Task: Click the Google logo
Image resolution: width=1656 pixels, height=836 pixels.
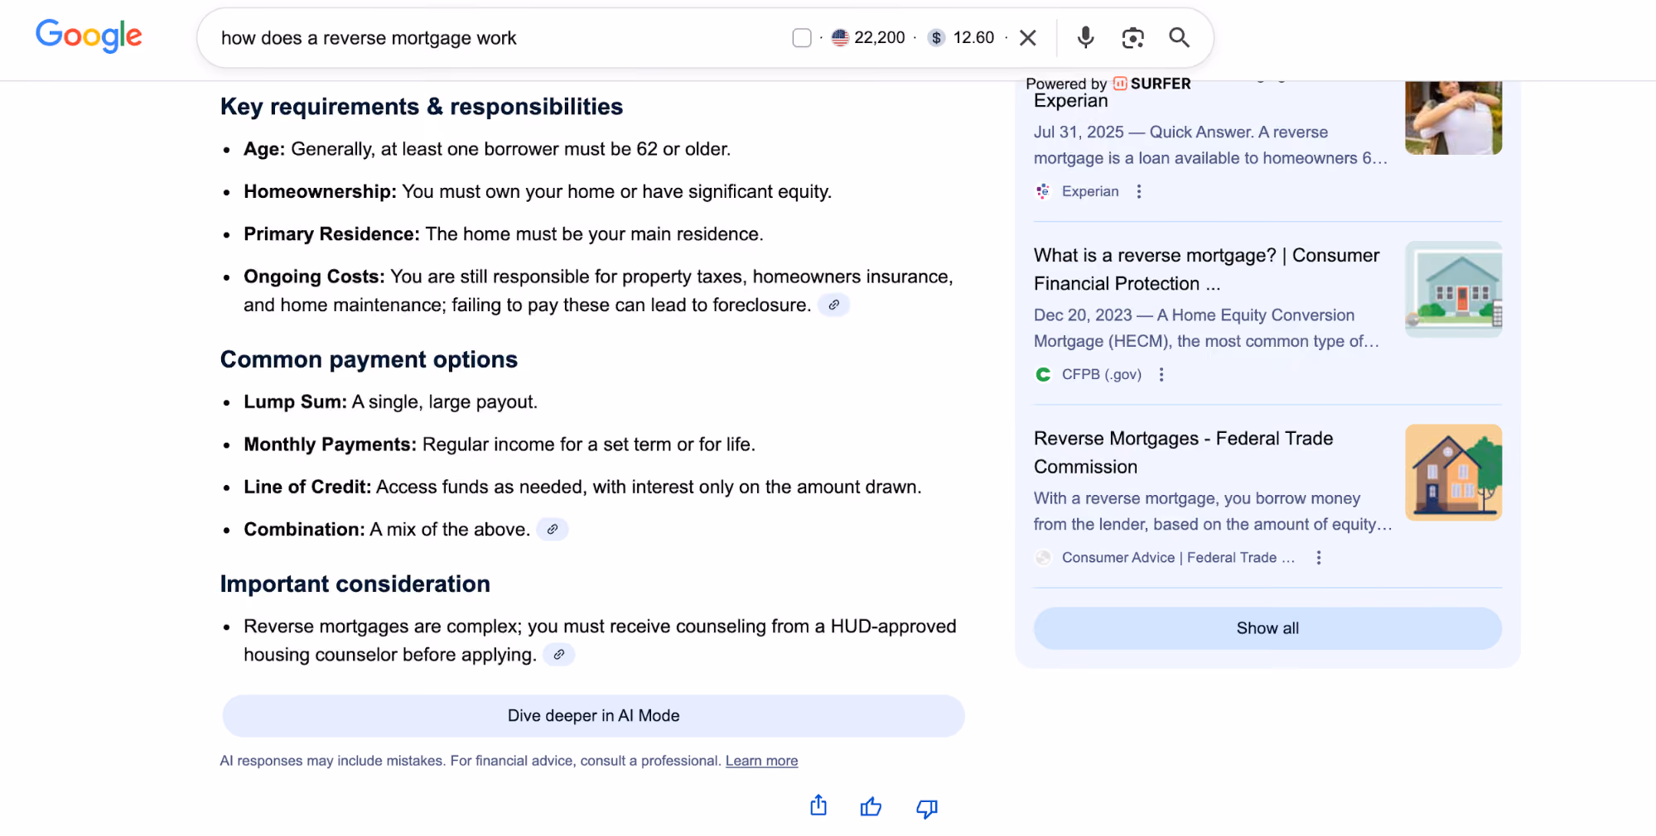Action: (89, 36)
